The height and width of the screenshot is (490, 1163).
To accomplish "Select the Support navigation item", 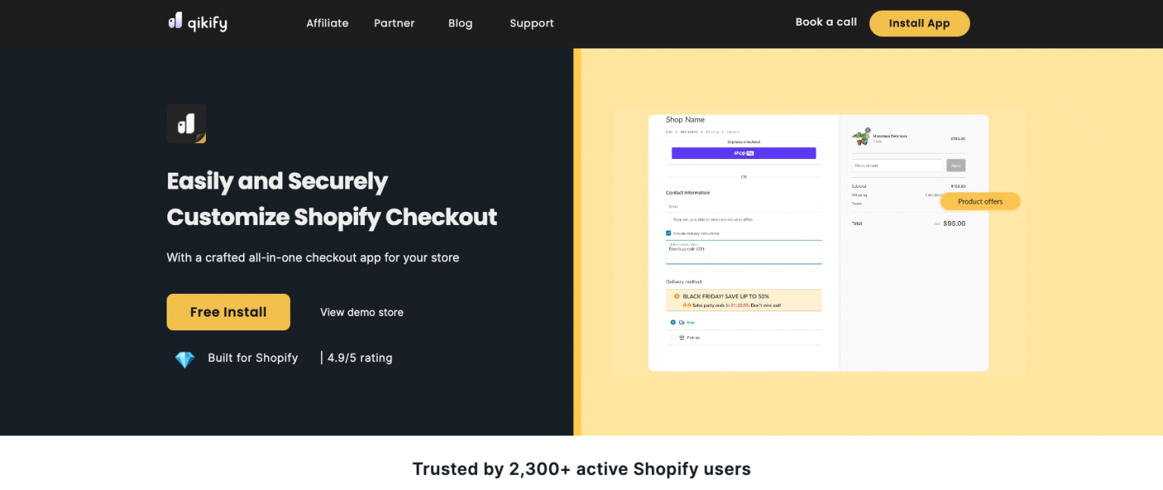I will (x=531, y=23).
